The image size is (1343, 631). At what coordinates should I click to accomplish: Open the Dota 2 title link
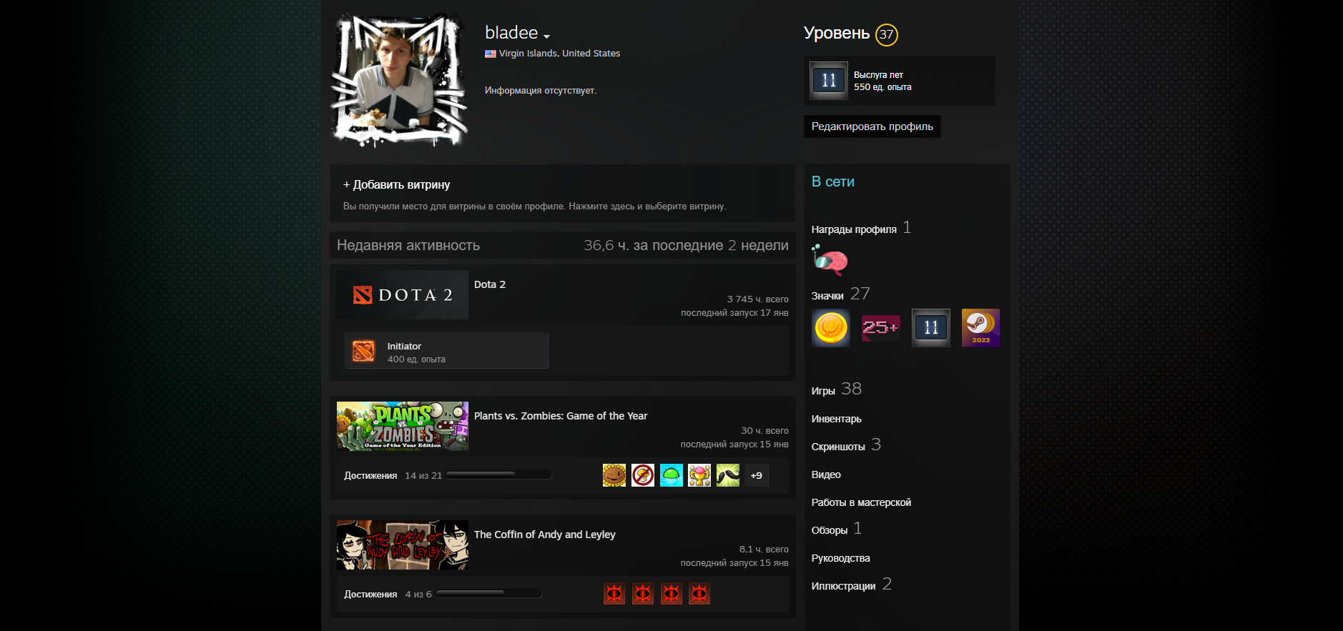click(x=490, y=284)
